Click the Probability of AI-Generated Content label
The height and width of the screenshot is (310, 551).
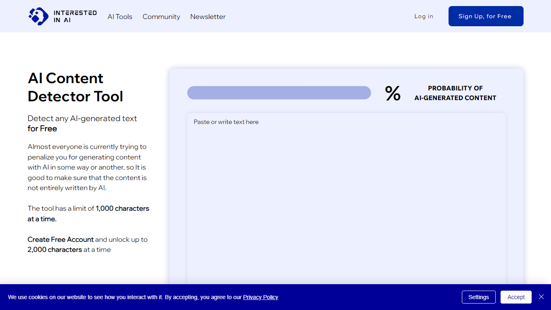(x=455, y=93)
